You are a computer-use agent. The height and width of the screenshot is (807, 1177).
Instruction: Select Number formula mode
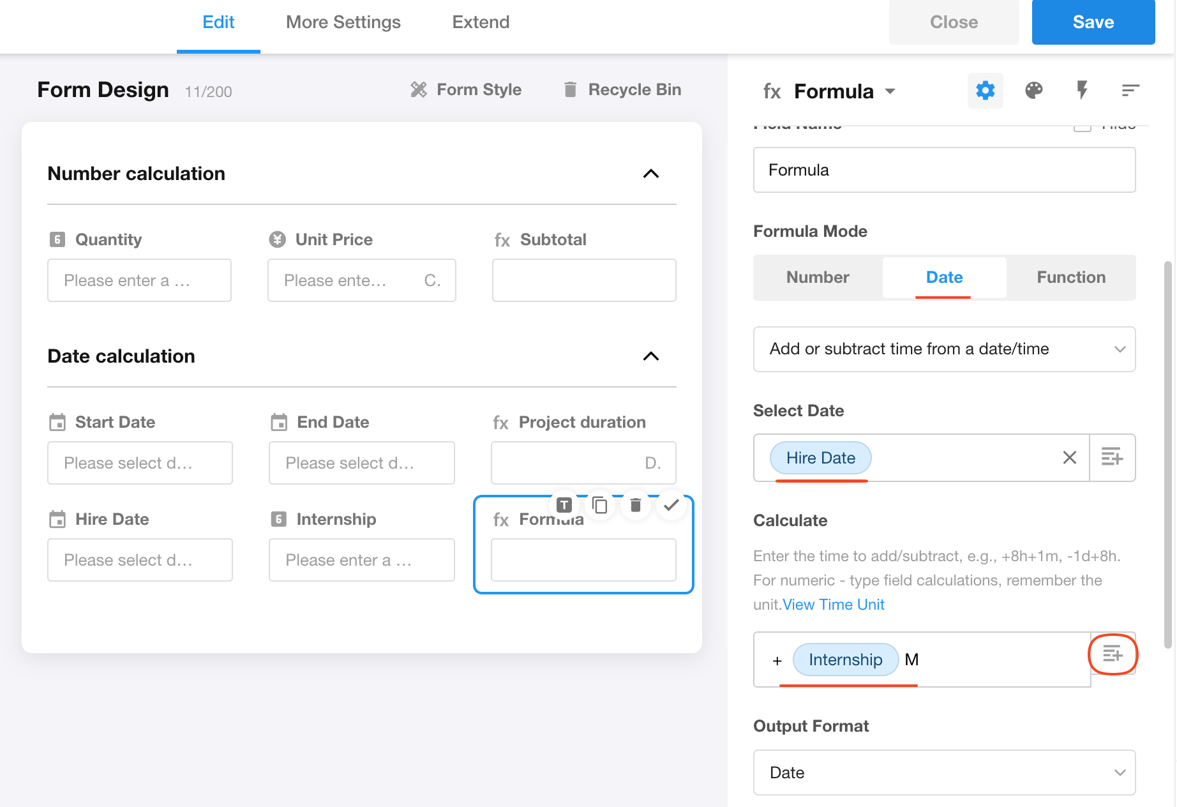[818, 277]
